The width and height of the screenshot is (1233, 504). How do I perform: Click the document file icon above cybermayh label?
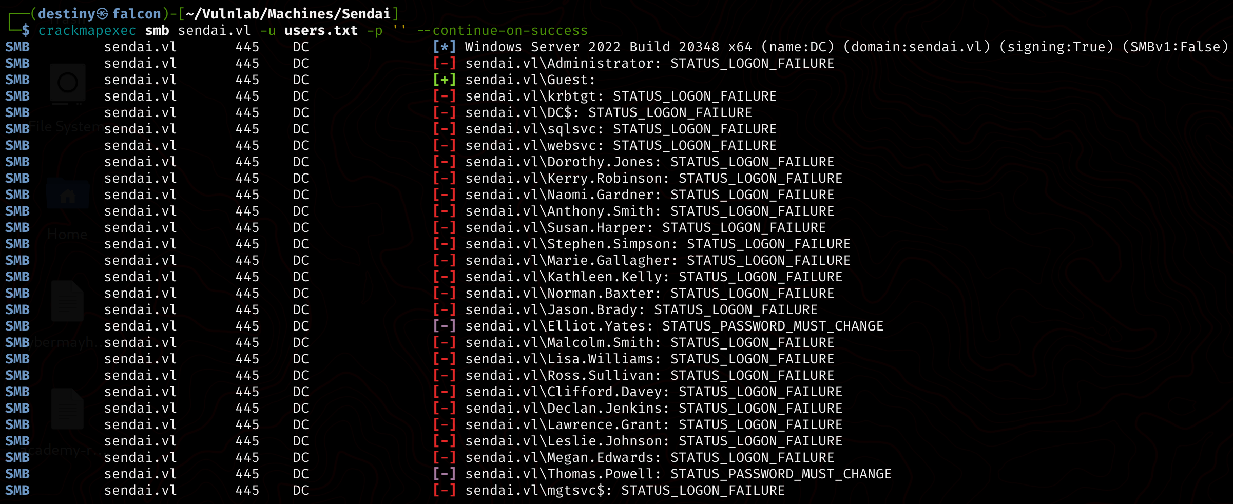(68, 301)
